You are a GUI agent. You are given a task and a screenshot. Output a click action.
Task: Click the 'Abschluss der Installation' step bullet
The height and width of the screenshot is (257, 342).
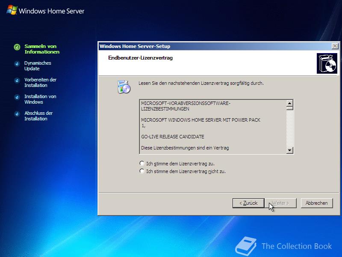[17, 114]
